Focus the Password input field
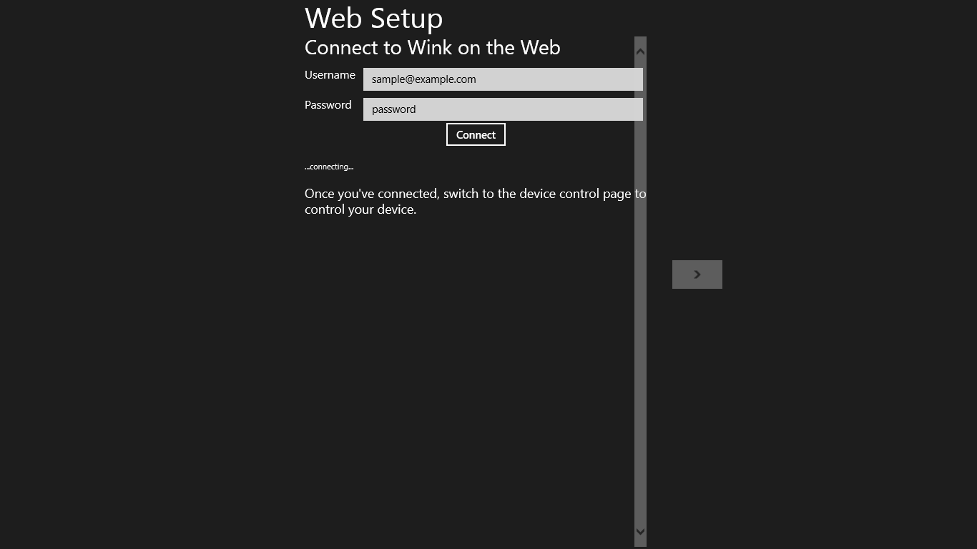 (503, 109)
